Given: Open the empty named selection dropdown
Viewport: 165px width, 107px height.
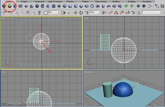Looking at the screenshot, I should [x=152, y=12].
